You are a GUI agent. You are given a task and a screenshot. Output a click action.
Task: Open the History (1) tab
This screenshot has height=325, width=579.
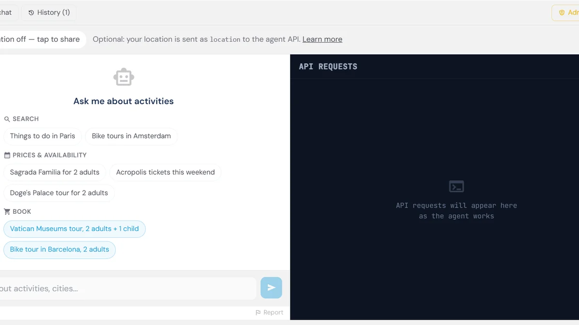tap(49, 13)
